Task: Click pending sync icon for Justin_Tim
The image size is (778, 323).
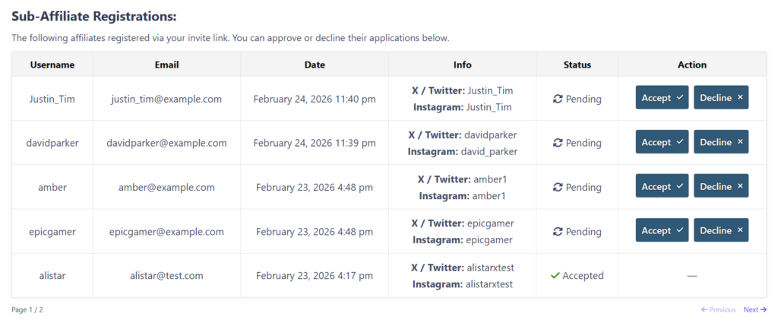Action: tap(558, 99)
